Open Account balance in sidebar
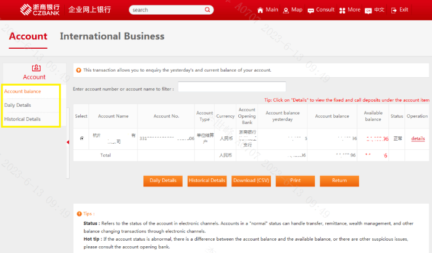432x253 pixels. pos(23,91)
